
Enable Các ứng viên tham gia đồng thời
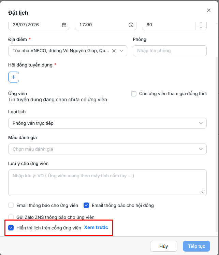click(134, 94)
